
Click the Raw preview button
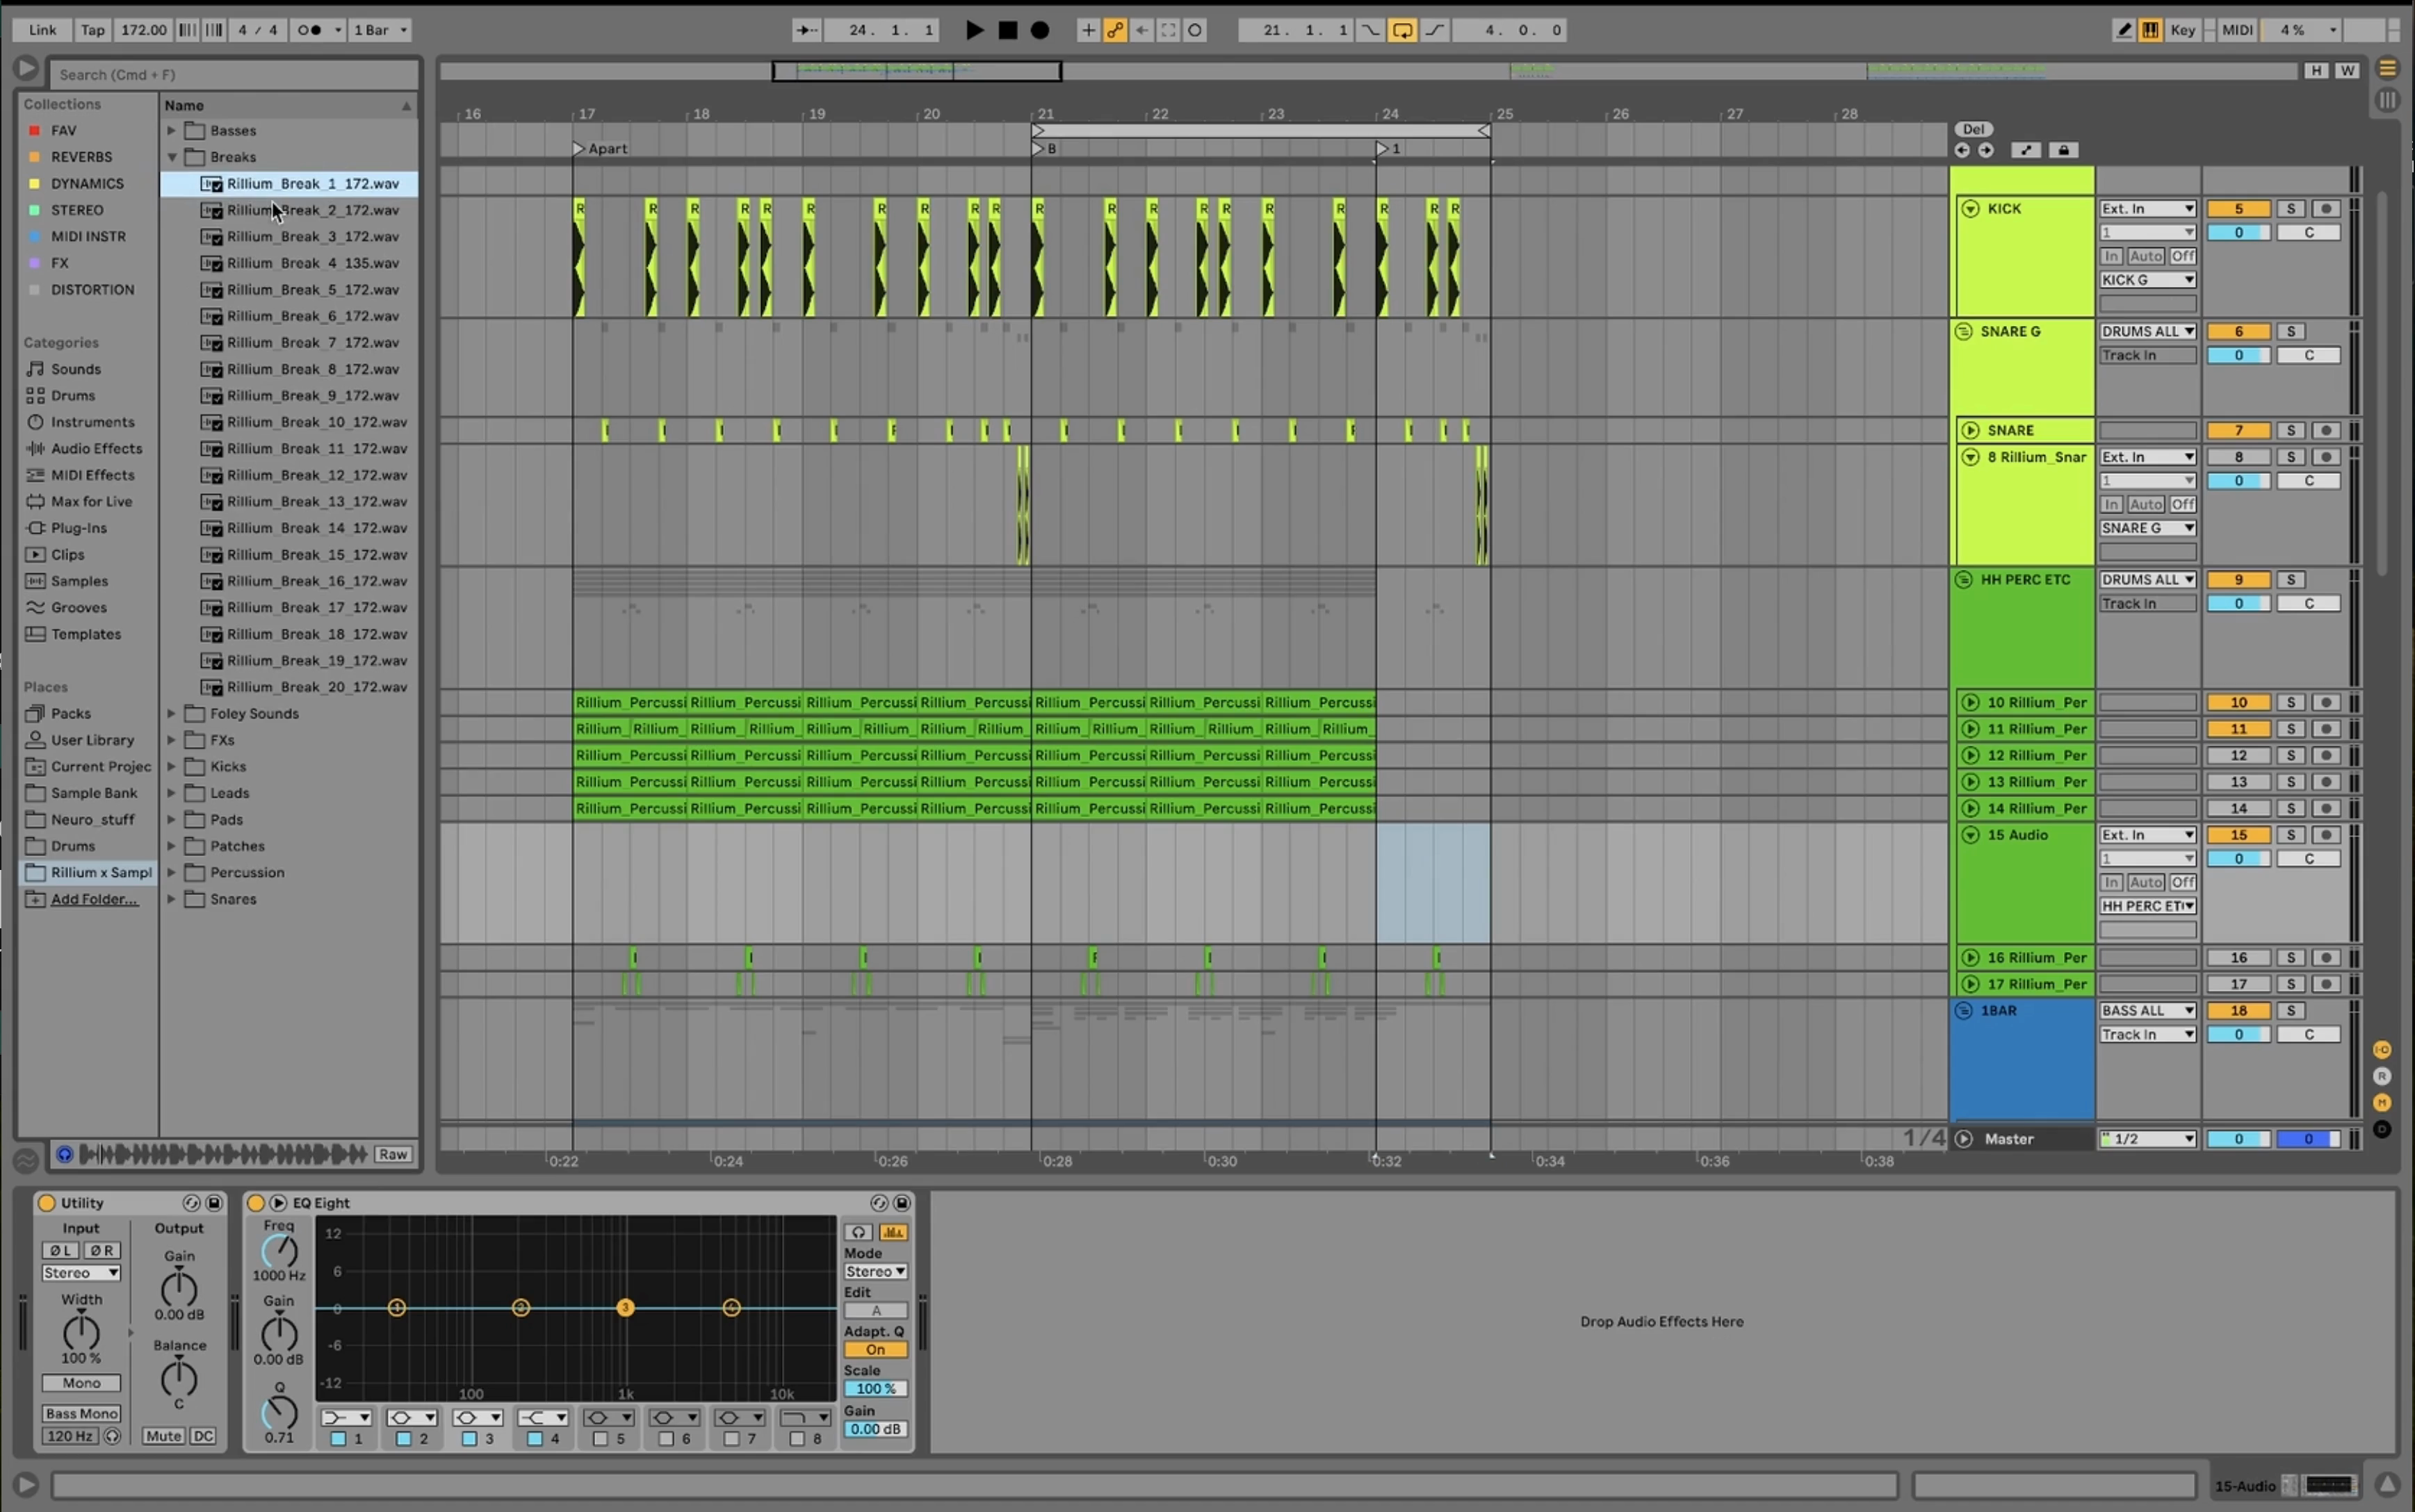click(393, 1154)
